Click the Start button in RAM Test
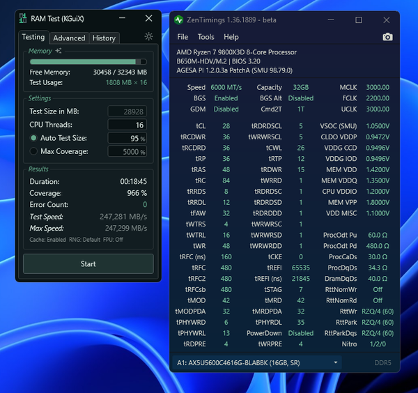The height and width of the screenshot is (393, 418). (88, 264)
